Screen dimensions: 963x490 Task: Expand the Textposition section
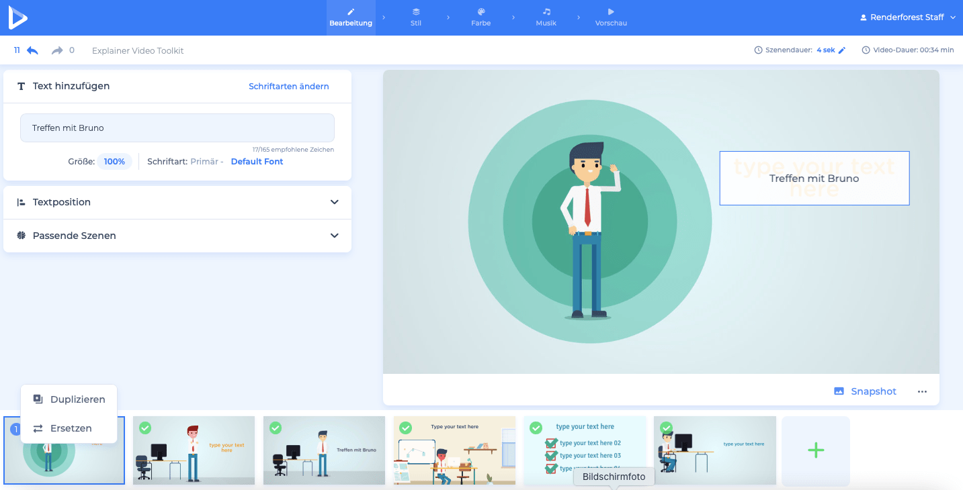click(x=334, y=202)
